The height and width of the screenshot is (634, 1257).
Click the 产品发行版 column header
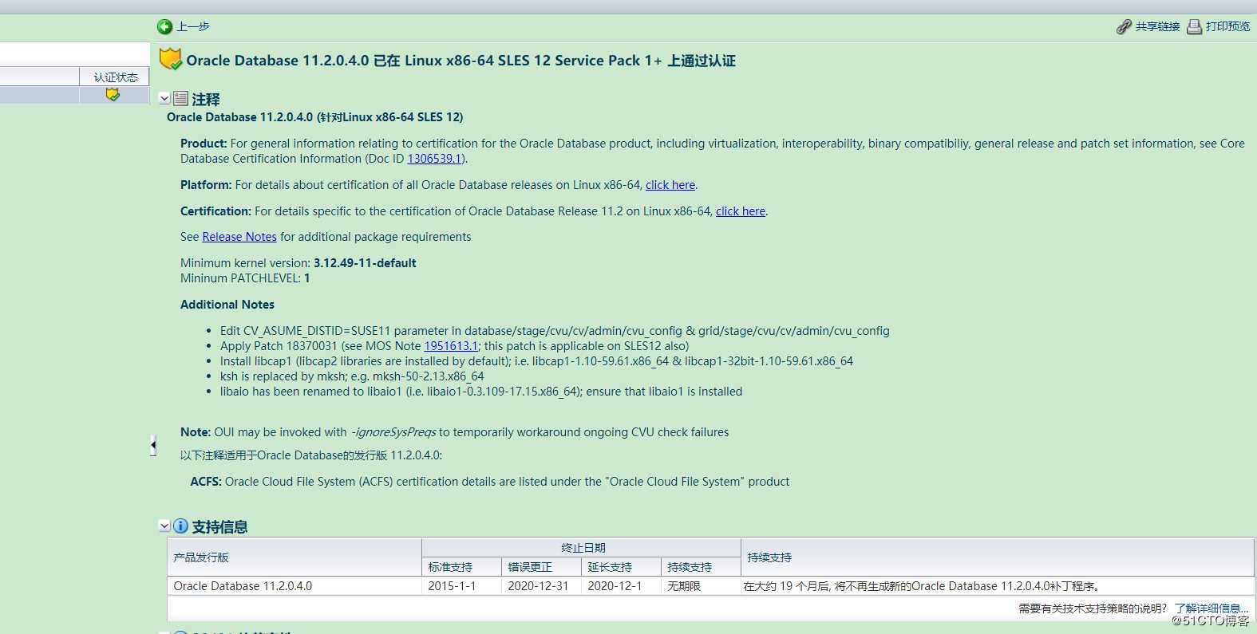pos(294,557)
